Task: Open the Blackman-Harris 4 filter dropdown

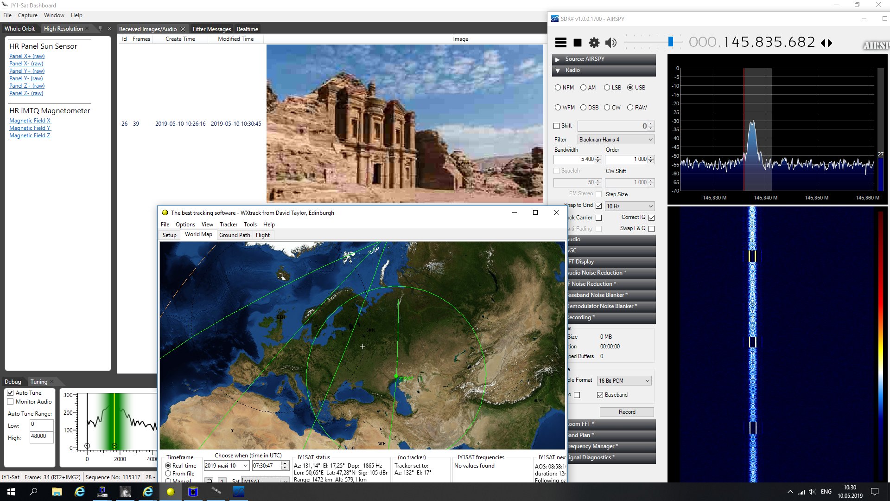Action: (616, 140)
